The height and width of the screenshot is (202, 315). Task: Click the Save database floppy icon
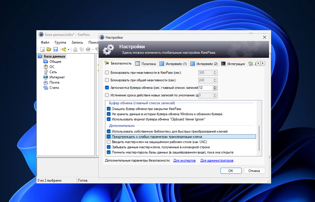point(56,50)
